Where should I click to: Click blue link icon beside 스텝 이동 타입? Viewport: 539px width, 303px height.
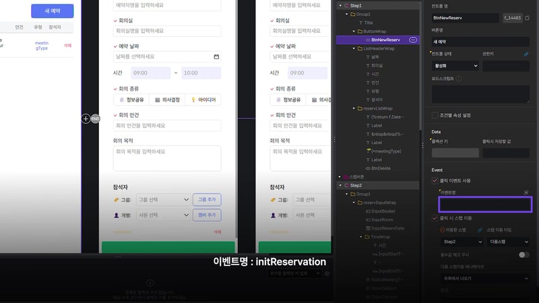click(480, 230)
